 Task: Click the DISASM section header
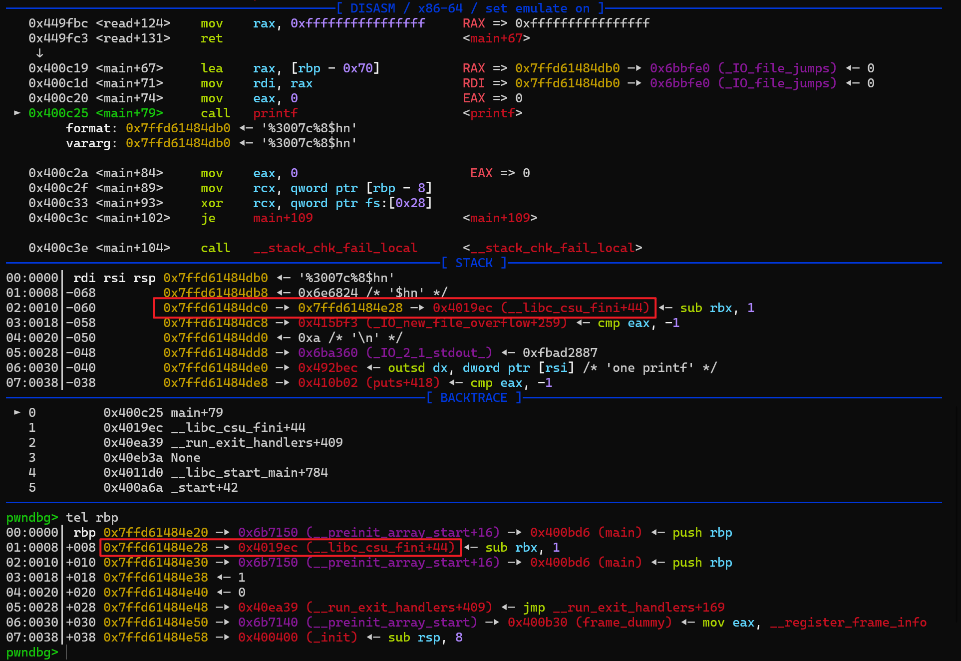pyautogui.click(x=470, y=8)
